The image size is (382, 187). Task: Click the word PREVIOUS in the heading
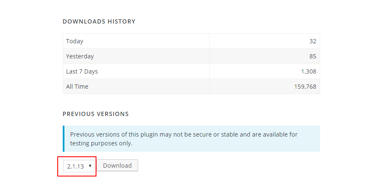point(78,114)
